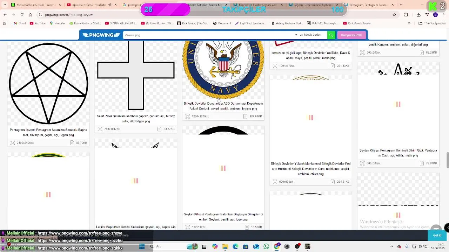Open 'Şeytan Kilisesi Pentagram Illuminati' title link
Viewport: 449px width, 252px height.
[398, 153]
